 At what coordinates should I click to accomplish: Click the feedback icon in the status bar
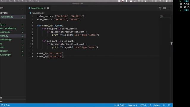click(x=164, y=105)
